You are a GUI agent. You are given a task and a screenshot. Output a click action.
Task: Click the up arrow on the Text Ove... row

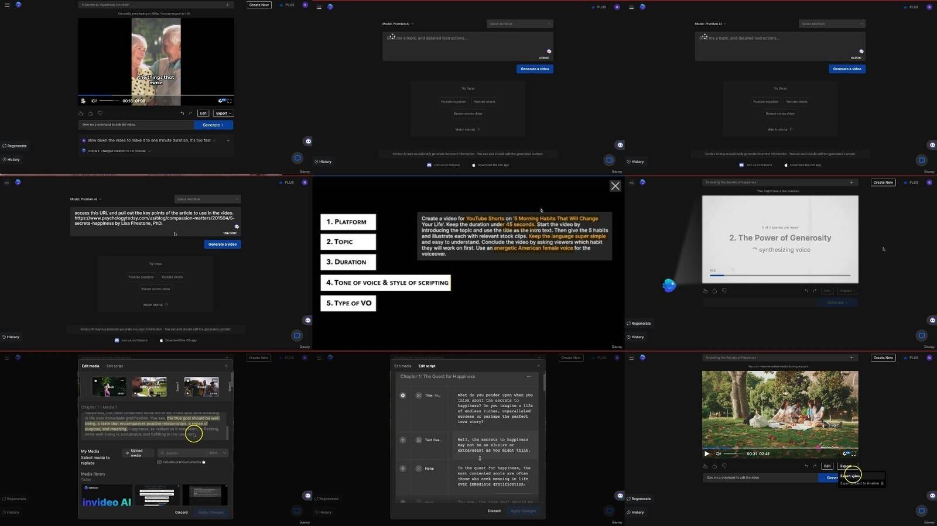tap(403, 440)
